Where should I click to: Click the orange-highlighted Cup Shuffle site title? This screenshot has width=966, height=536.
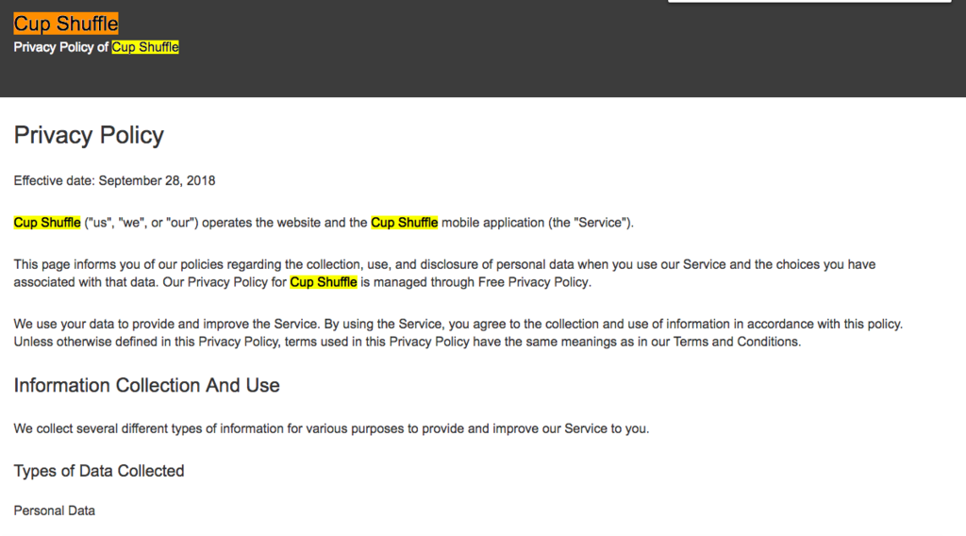tap(66, 24)
